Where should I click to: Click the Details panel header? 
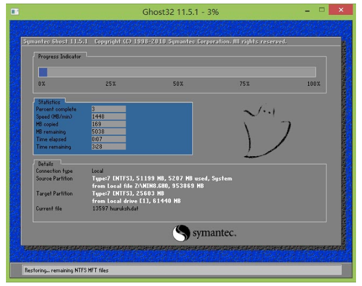tap(46, 163)
